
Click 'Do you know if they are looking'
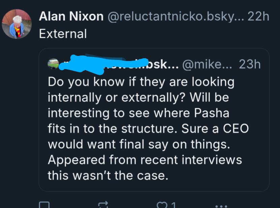141,82
